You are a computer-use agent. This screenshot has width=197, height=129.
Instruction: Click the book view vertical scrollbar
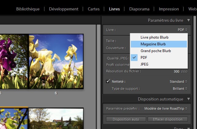point(99,77)
